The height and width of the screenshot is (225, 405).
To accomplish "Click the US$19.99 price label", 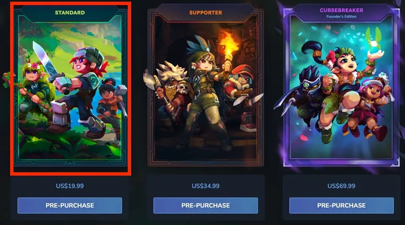I will tap(70, 186).
